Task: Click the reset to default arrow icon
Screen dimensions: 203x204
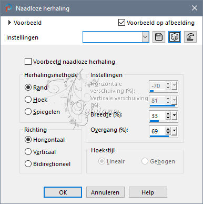Action: pyautogui.click(x=190, y=37)
